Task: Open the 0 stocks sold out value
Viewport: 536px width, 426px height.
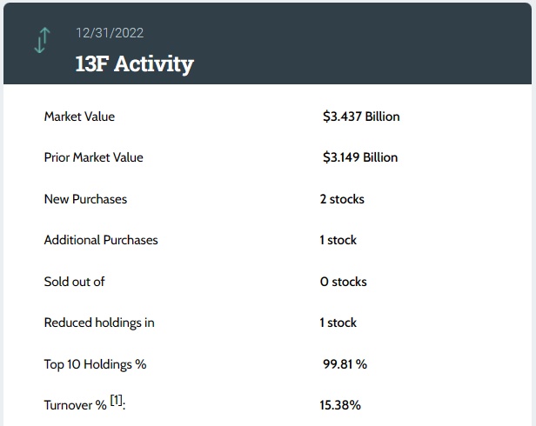Action: tap(344, 282)
